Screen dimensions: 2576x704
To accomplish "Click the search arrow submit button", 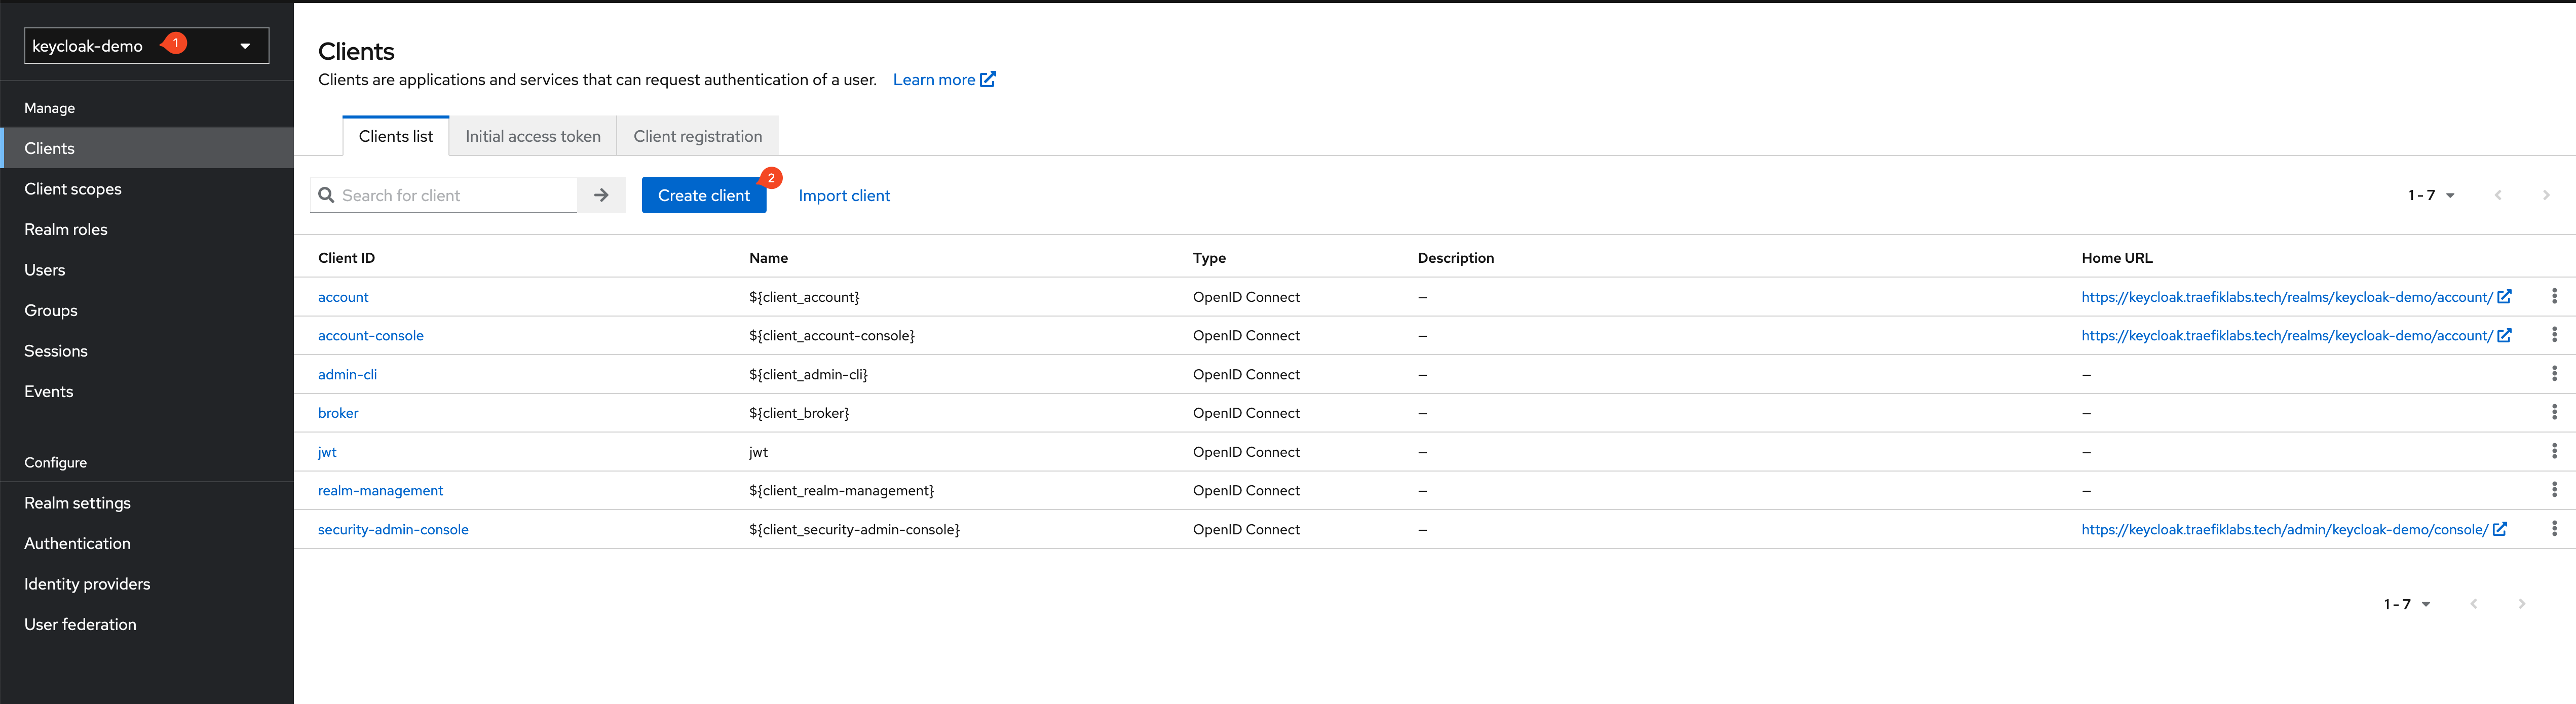I will (601, 195).
